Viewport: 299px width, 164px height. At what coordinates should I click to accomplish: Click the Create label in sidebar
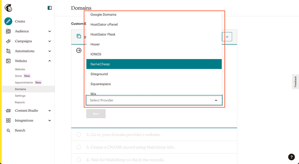click(20, 21)
